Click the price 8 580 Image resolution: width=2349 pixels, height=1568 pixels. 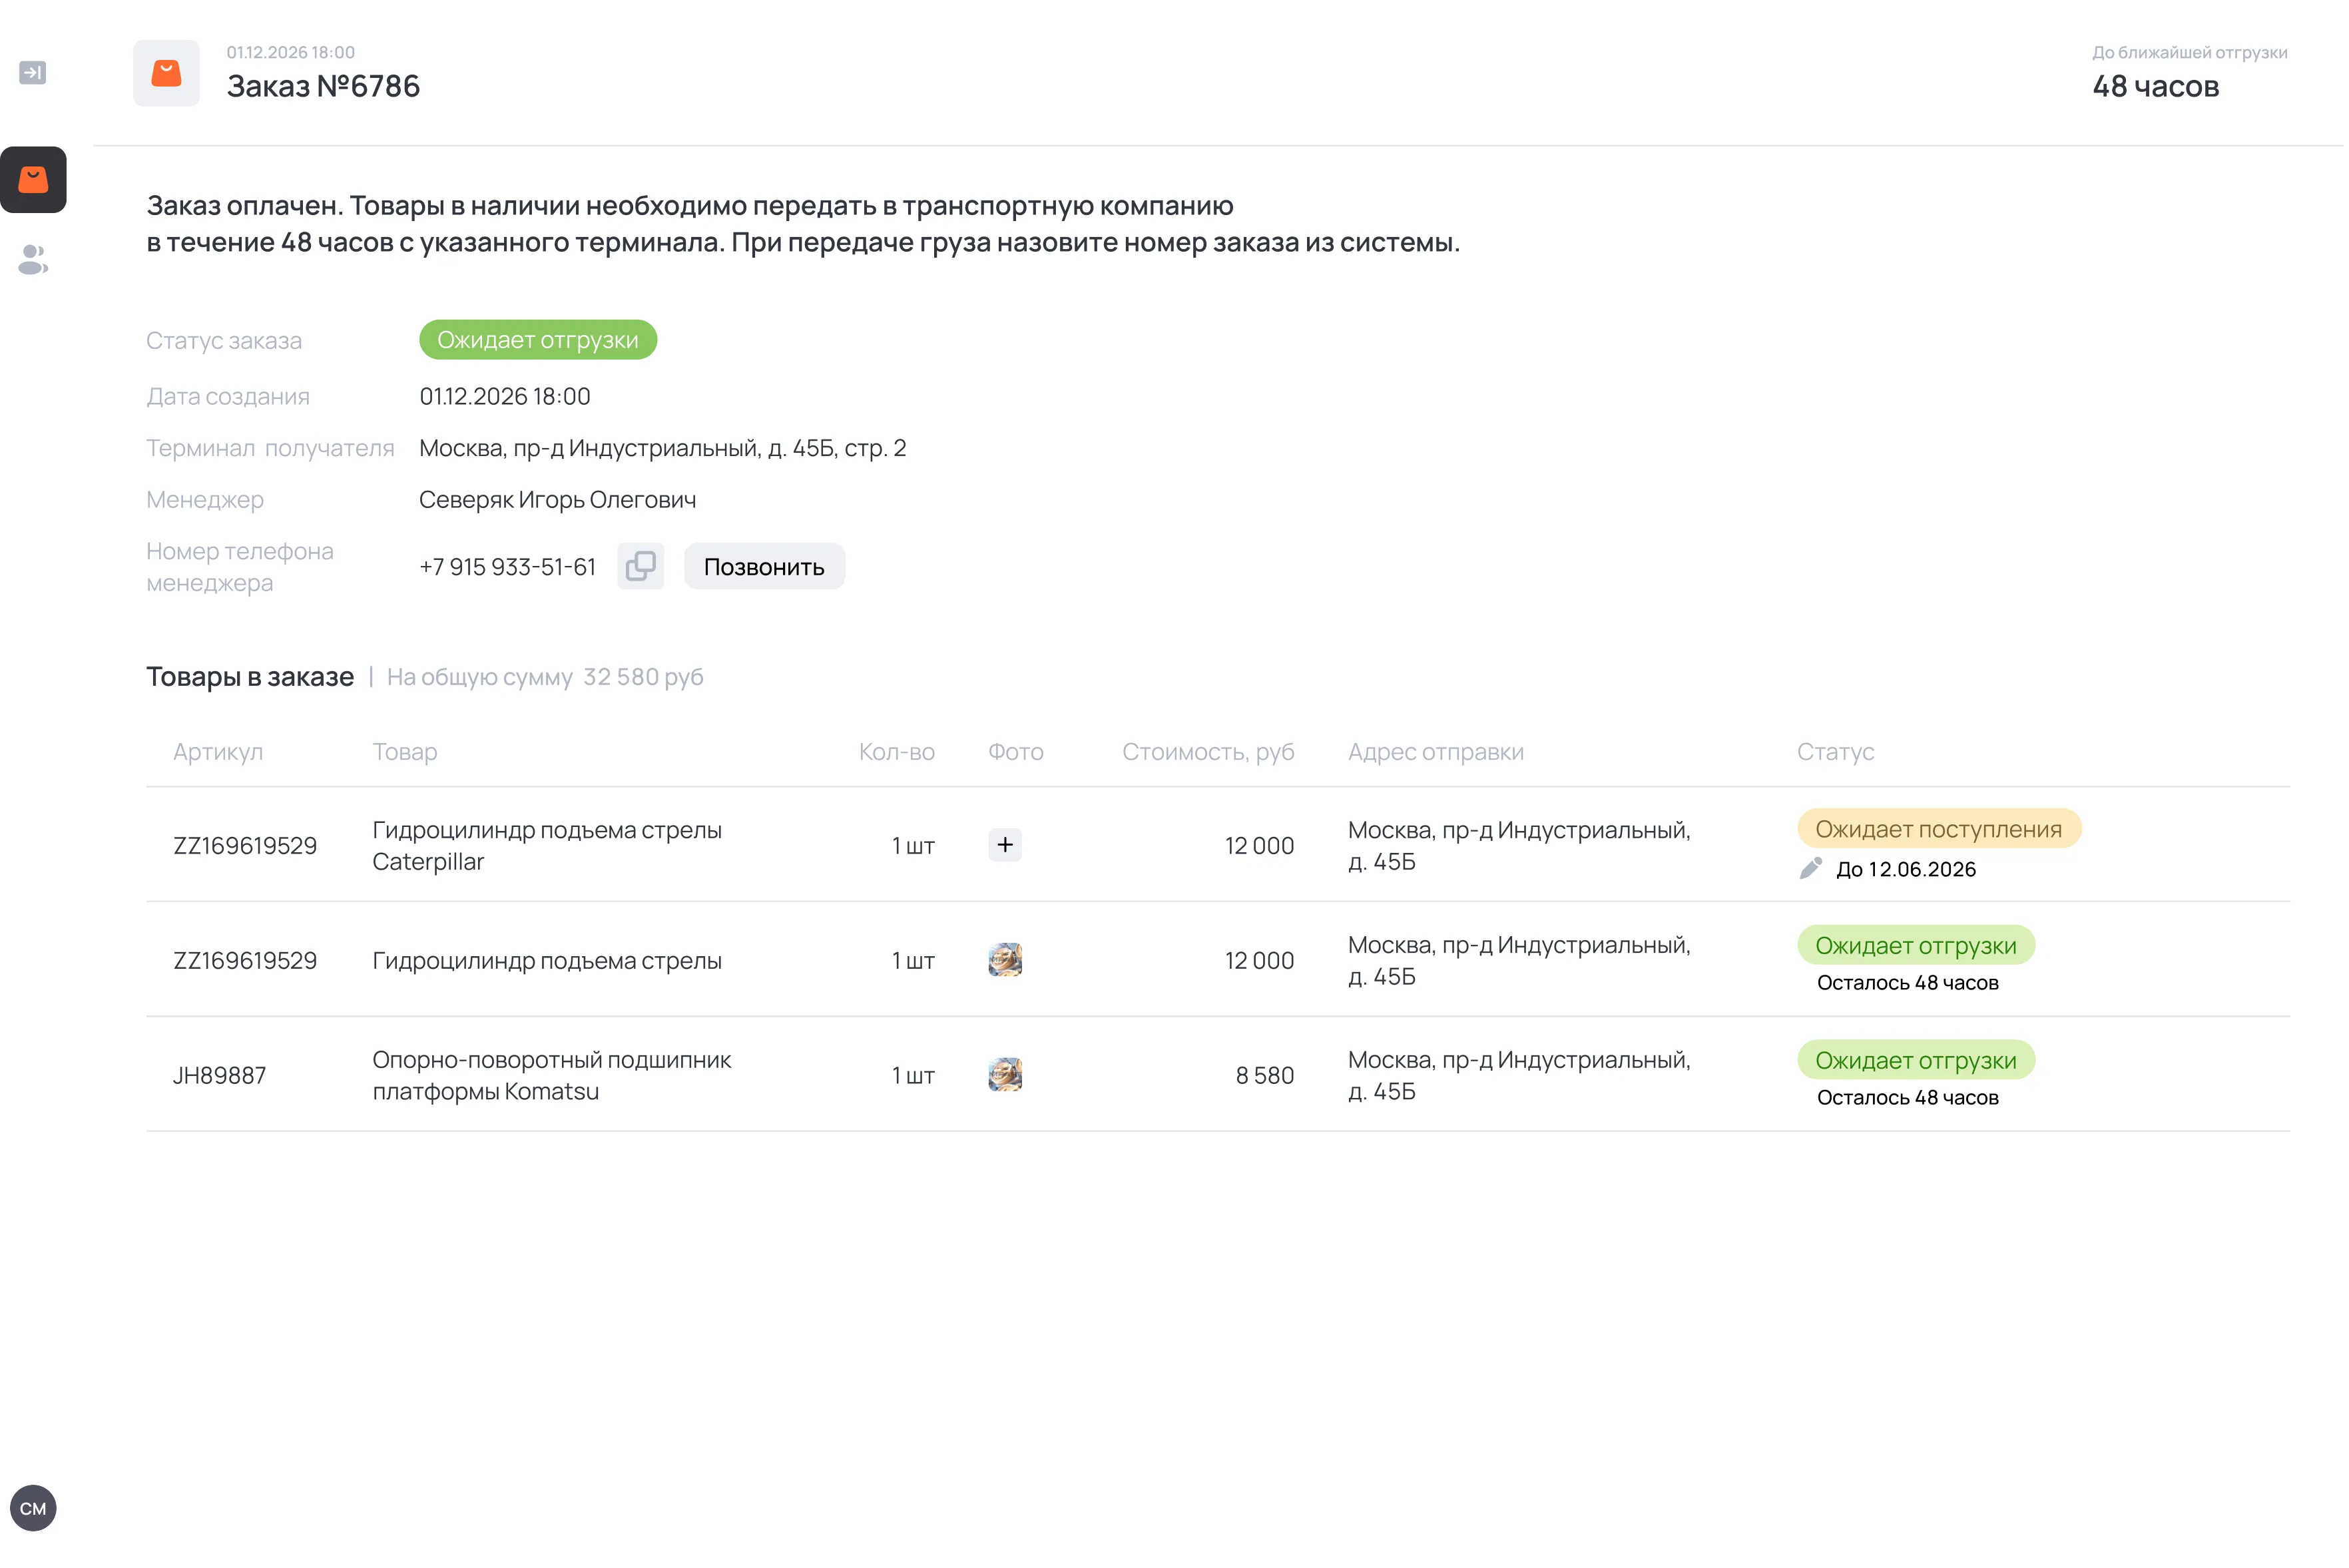point(1266,1076)
